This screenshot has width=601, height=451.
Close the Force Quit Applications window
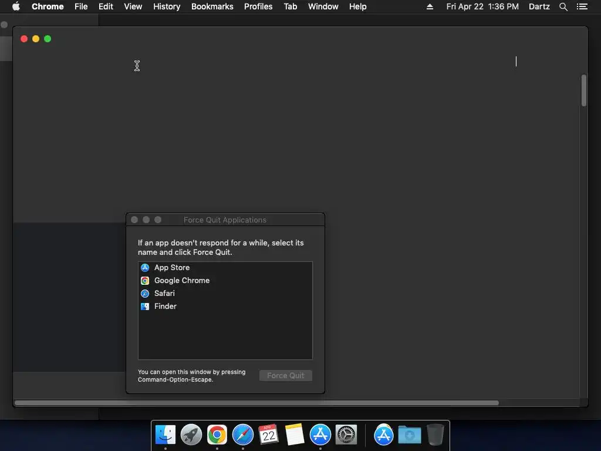pos(134,220)
